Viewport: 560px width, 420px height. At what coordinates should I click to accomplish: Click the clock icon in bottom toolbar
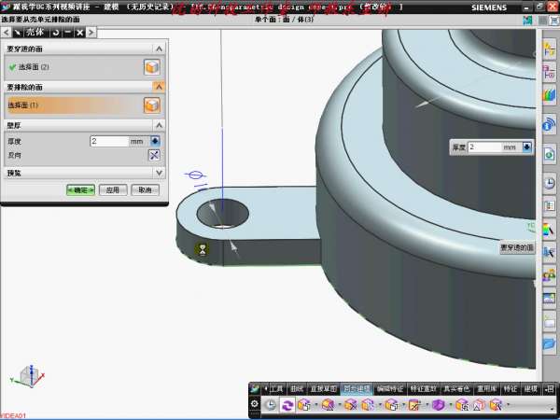[270, 405]
